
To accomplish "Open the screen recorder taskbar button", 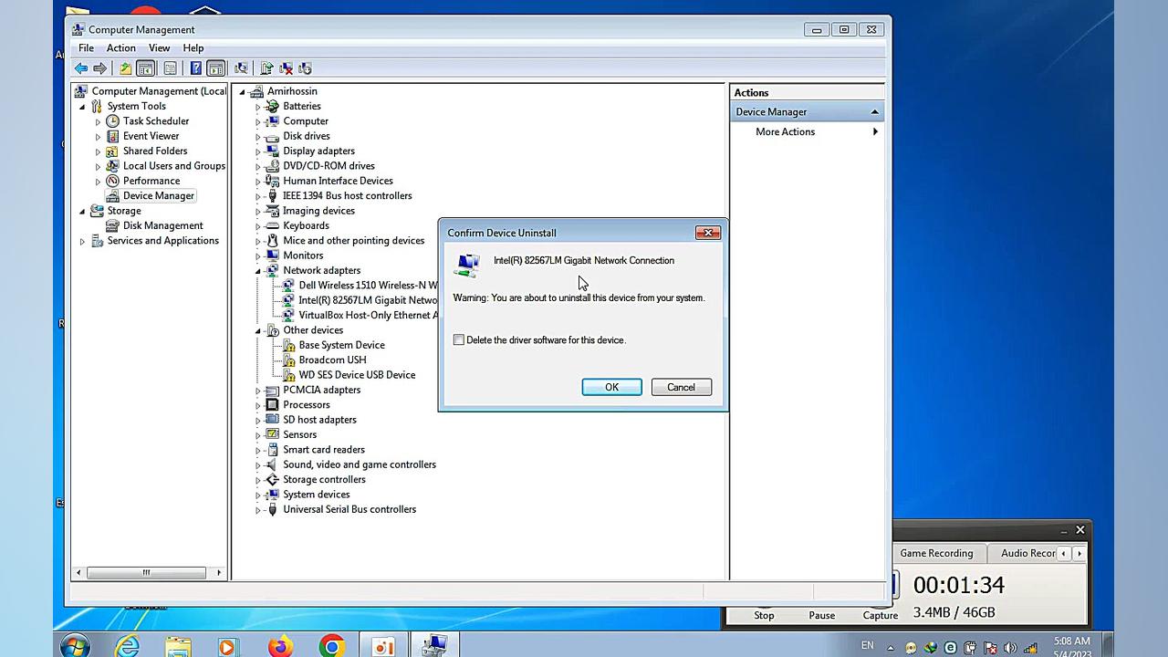I will 383,646.
